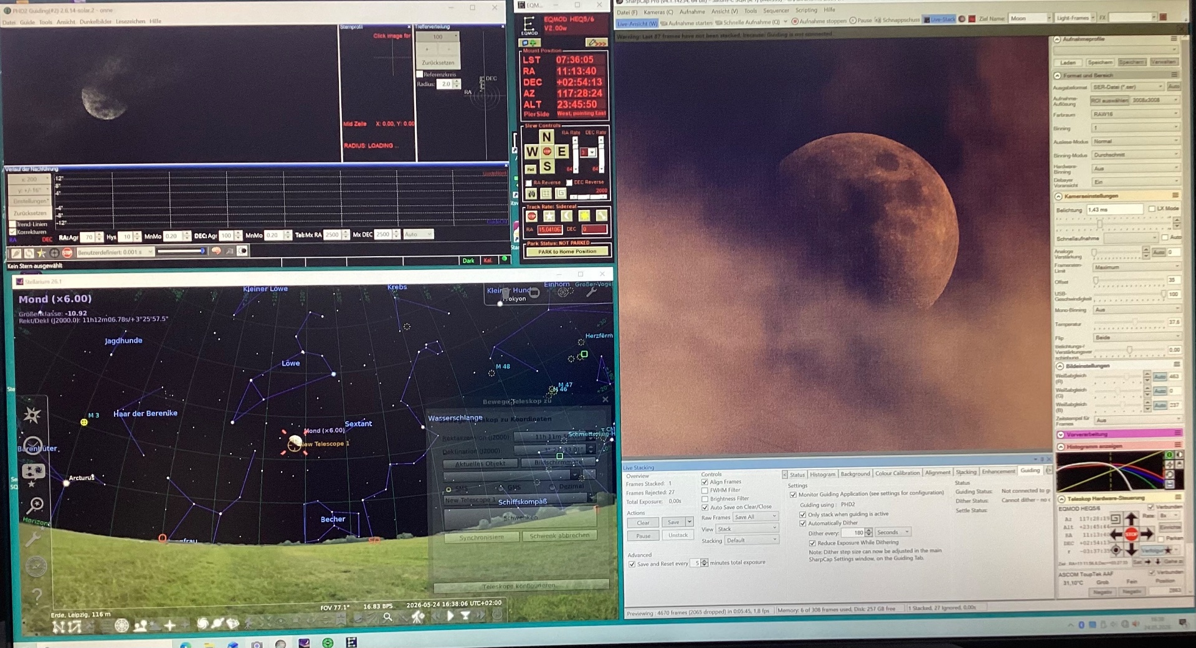Click SharpCap telescope red STOP button

1131,534
